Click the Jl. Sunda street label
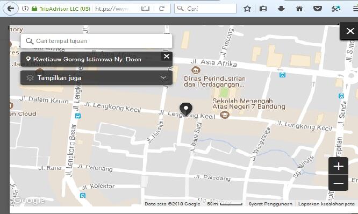 [x=342, y=114]
